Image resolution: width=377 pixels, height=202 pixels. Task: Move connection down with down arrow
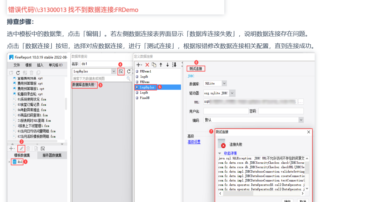tap(167, 65)
